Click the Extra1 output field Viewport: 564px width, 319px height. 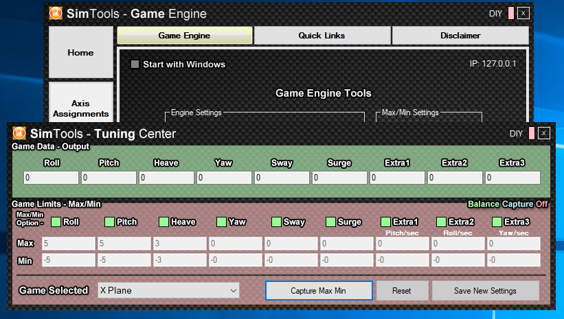coord(398,178)
